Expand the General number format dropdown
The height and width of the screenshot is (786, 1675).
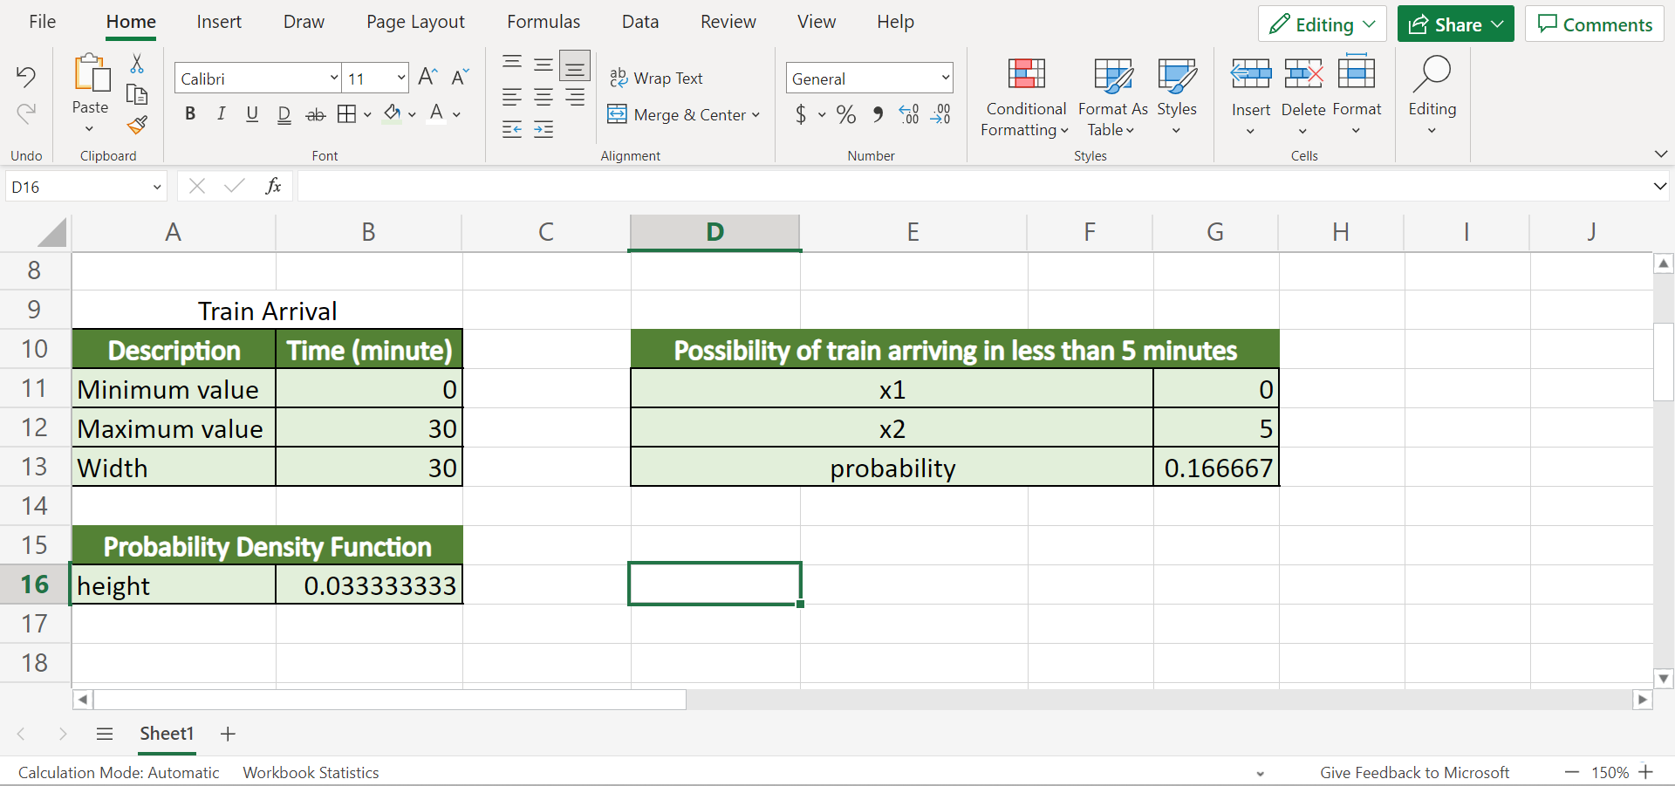945,79
